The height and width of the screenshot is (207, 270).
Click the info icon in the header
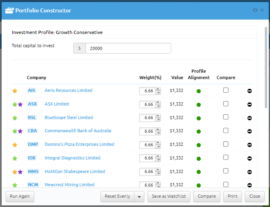coord(255,10)
